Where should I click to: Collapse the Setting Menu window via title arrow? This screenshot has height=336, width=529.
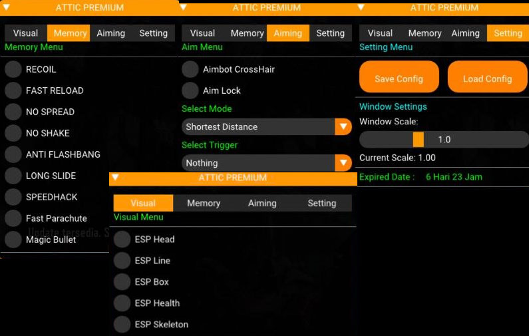tap(361, 7)
